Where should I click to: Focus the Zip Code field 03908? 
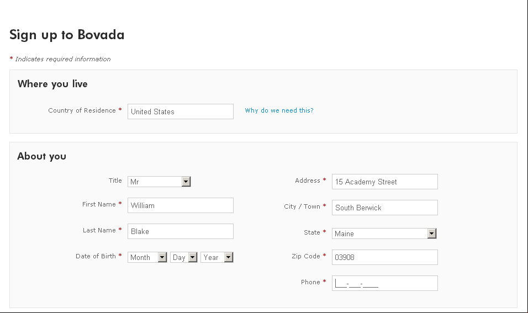click(x=385, y=257)
